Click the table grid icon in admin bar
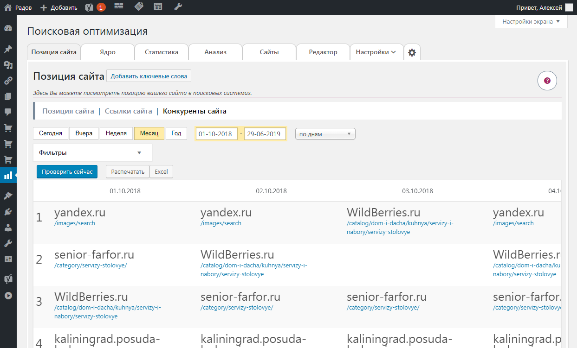The height and width of the screenshot is (348, 577). coord(119,7)
